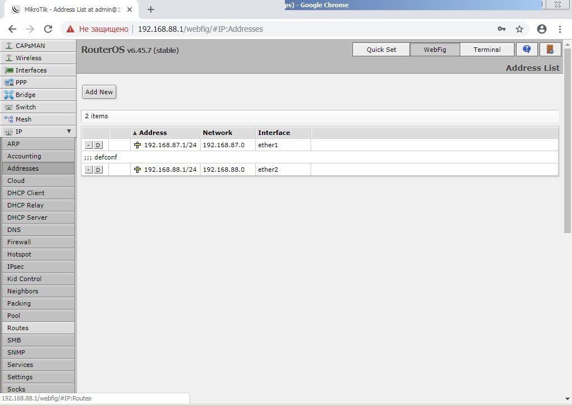The width and height of the screenshot is (572, 406).
Task: Open the Addresses submenu
Action: click(38, 168)
